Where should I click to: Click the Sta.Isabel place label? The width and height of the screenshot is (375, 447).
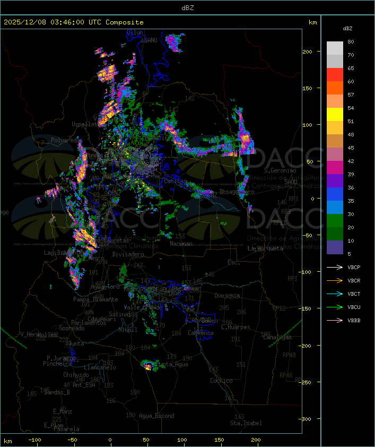246,423
